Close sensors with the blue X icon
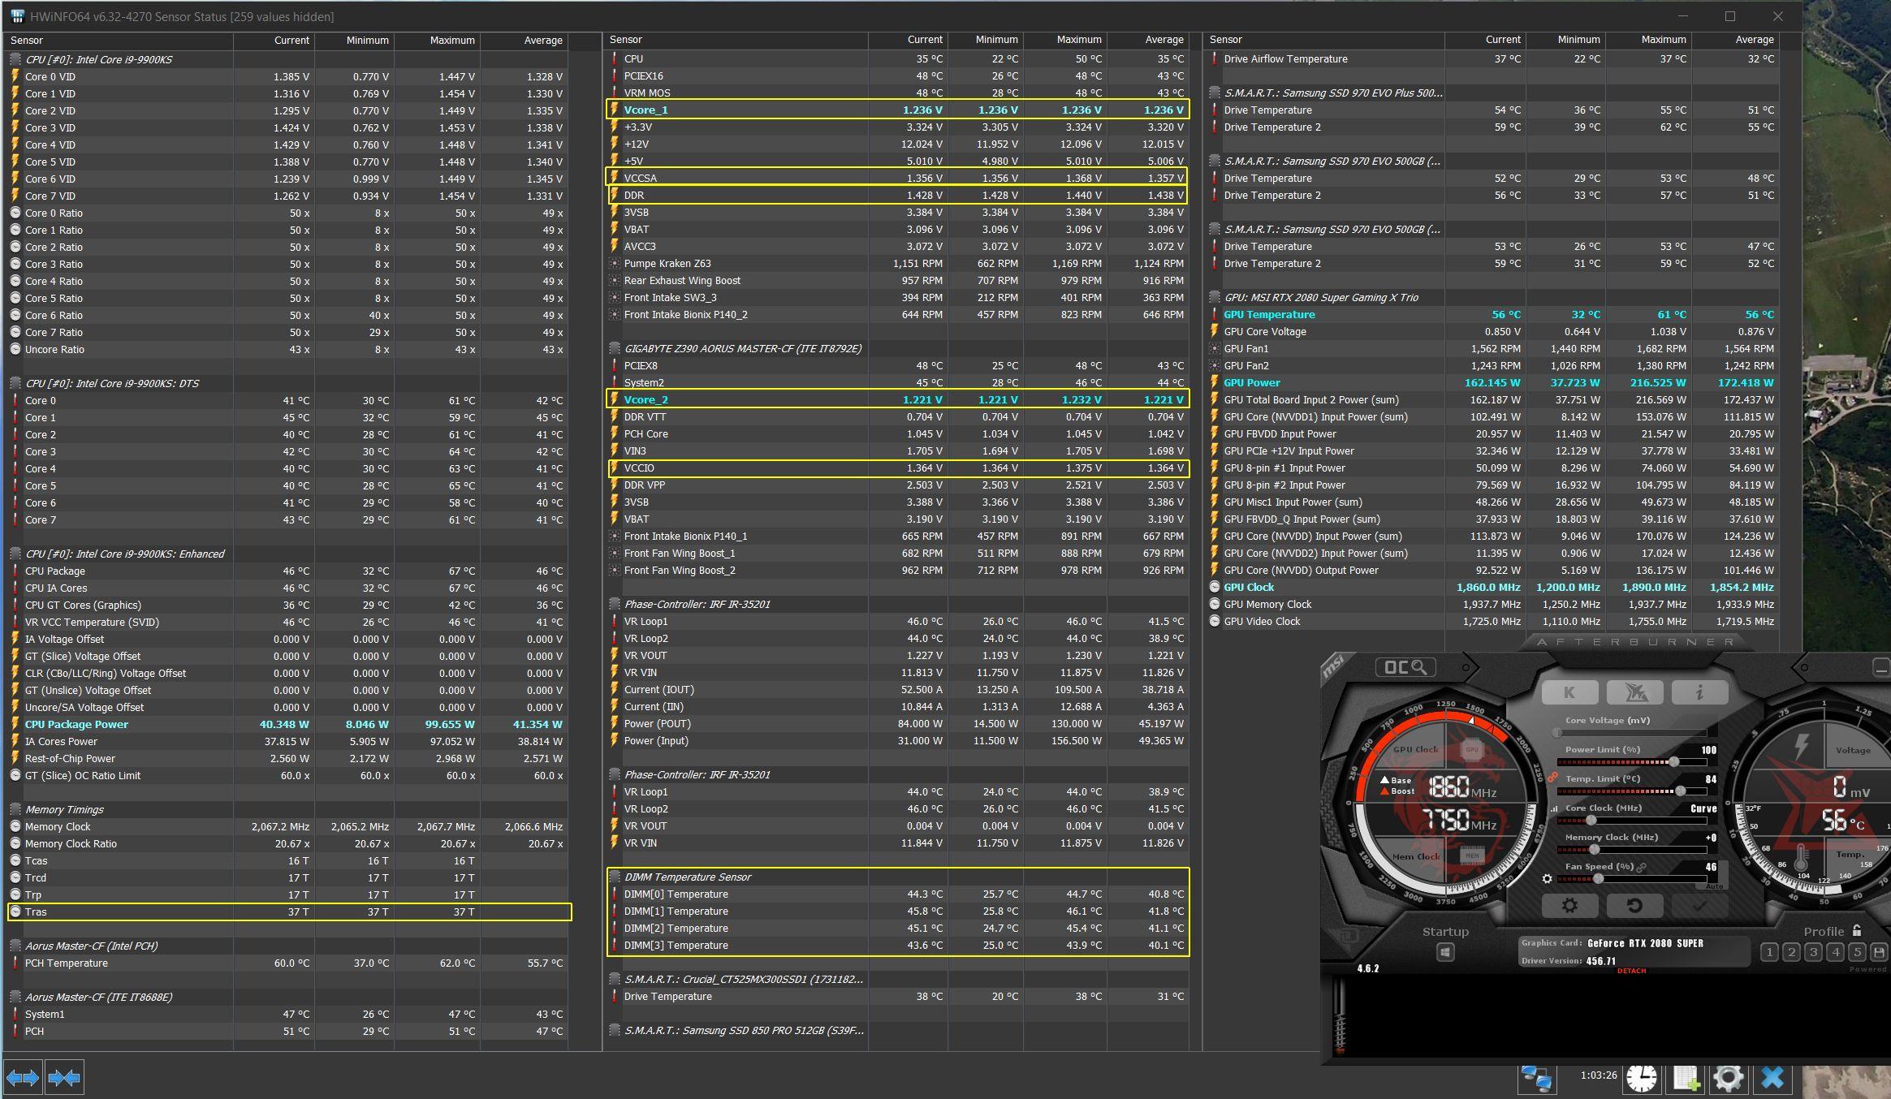Viewport: 1891px width, 1099px height. point(1772,1078)
